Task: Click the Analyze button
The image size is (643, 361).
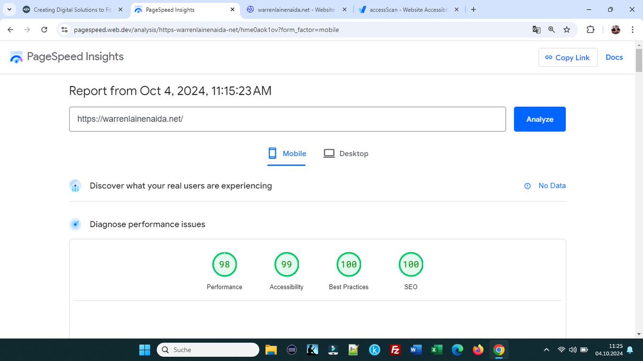Action: [x=540, y=119]
